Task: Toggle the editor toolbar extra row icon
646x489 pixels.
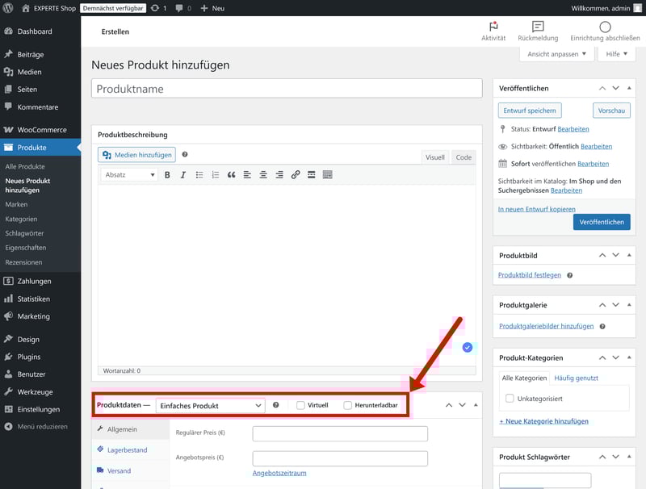Action: [x=328, y=174]
